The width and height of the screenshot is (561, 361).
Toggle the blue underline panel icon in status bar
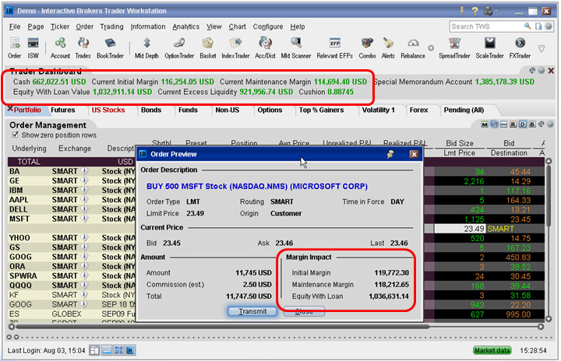(107, 350)
